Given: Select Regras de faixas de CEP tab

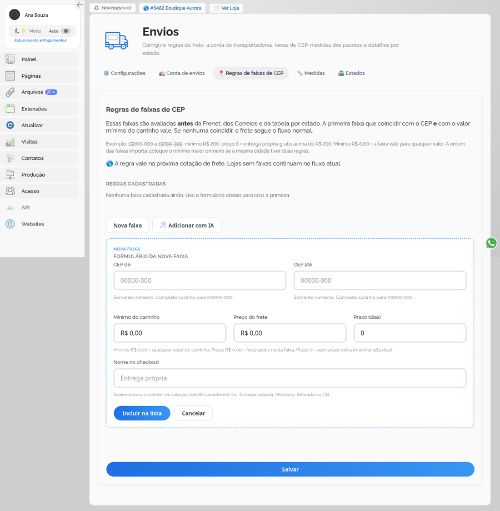Looking at the screenshot, I should click(x=251, y=73).
